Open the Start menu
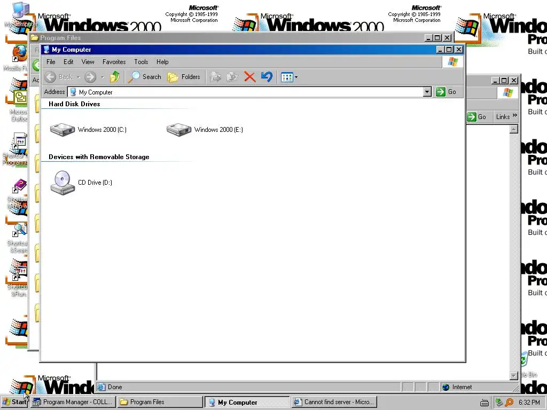This screenshot has width=547, height=410. click(x=14, y=402)
